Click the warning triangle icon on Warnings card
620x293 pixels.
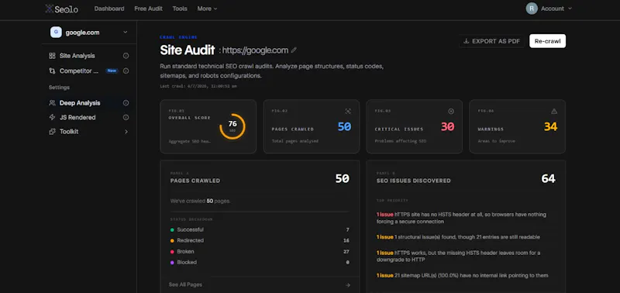[554, 111]
